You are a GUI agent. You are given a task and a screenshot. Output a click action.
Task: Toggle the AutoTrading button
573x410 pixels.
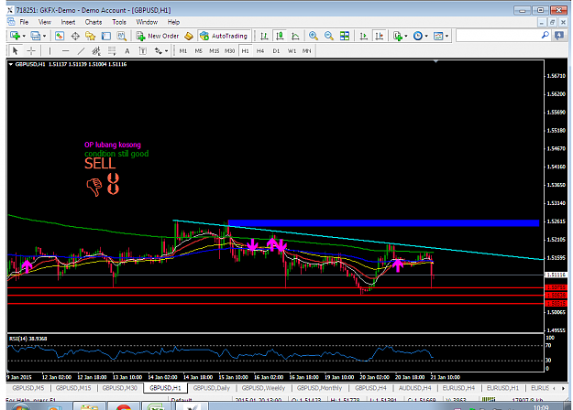[x=224, y=36]
